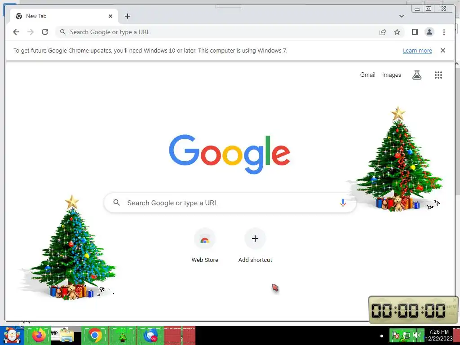
Task: Expand the tab search chevron
Action: pos(401,16)
